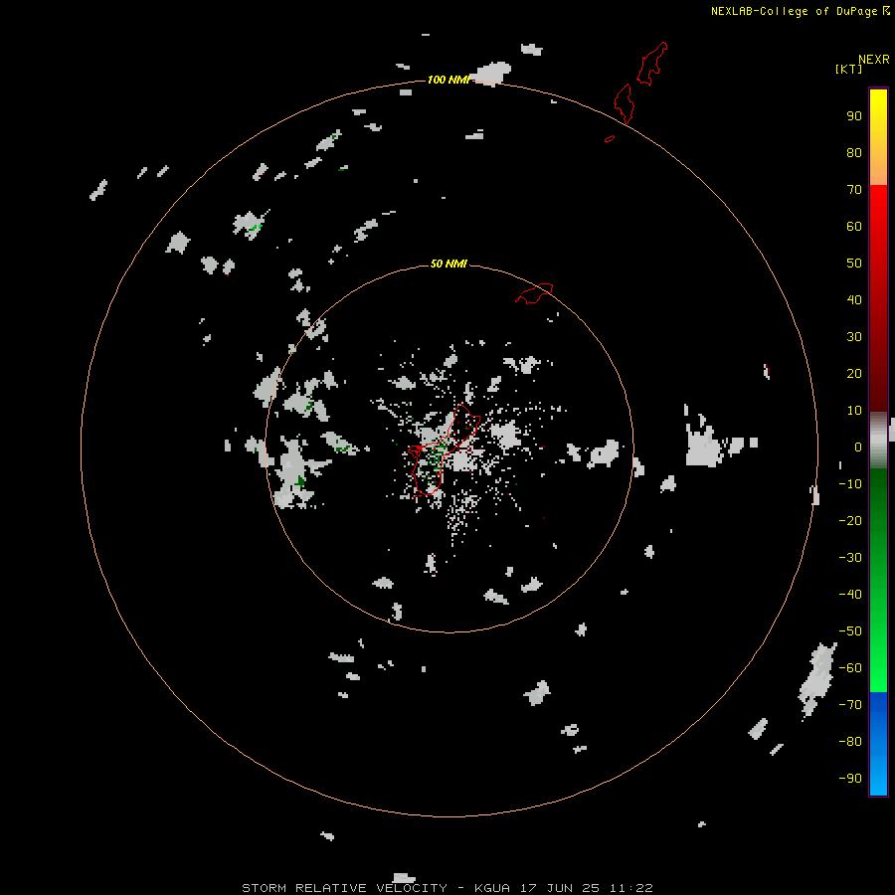Click the -90 value on velocity scale

[x=850, y=779]
